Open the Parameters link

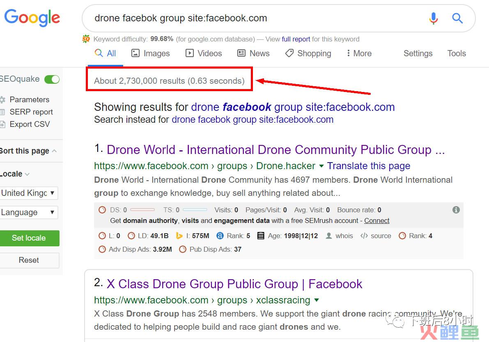point(29,99)
